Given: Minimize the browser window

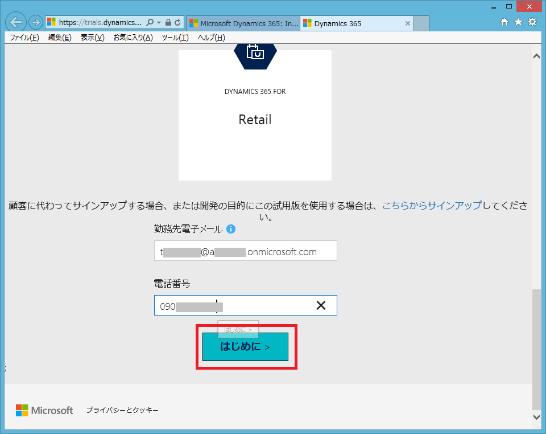Looking at the screenshot, I should pos(494,7).
